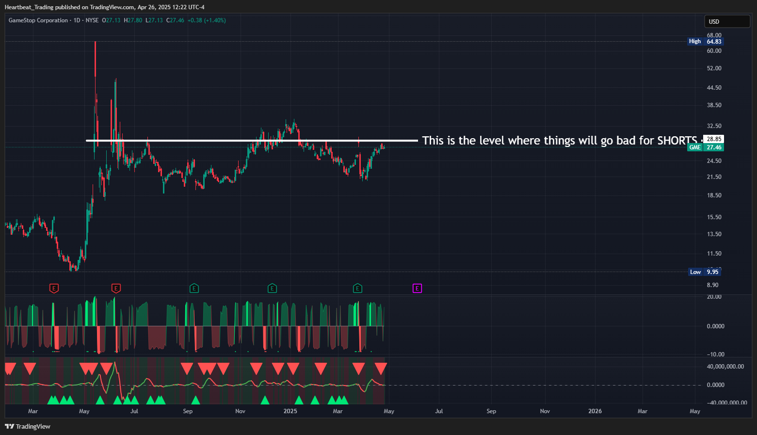The width and height of the screenshot is (757, 435).
Task: Select the 28.85 horizontal line price tag
Action: click(714, 139)
